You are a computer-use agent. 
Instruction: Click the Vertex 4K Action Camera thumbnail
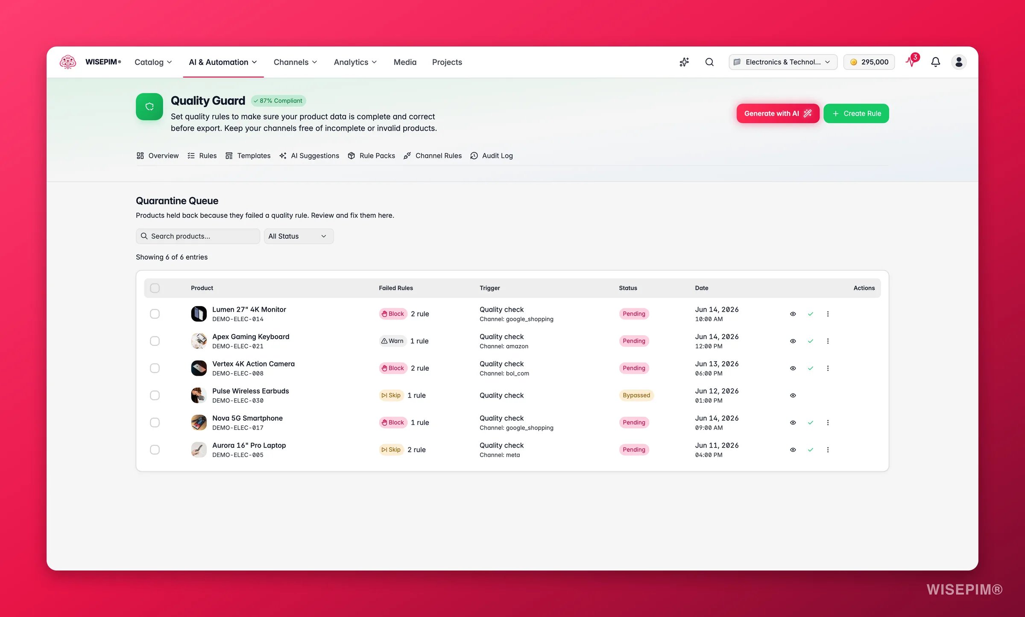[199, 368]
